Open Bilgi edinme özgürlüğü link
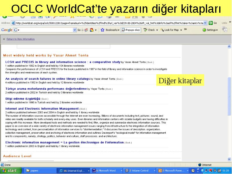The width and height of the screenshot is (232, 174). pos(23,99)
